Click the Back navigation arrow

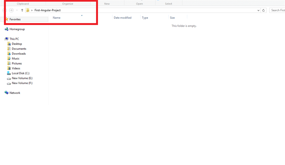[x=4, y=10]
